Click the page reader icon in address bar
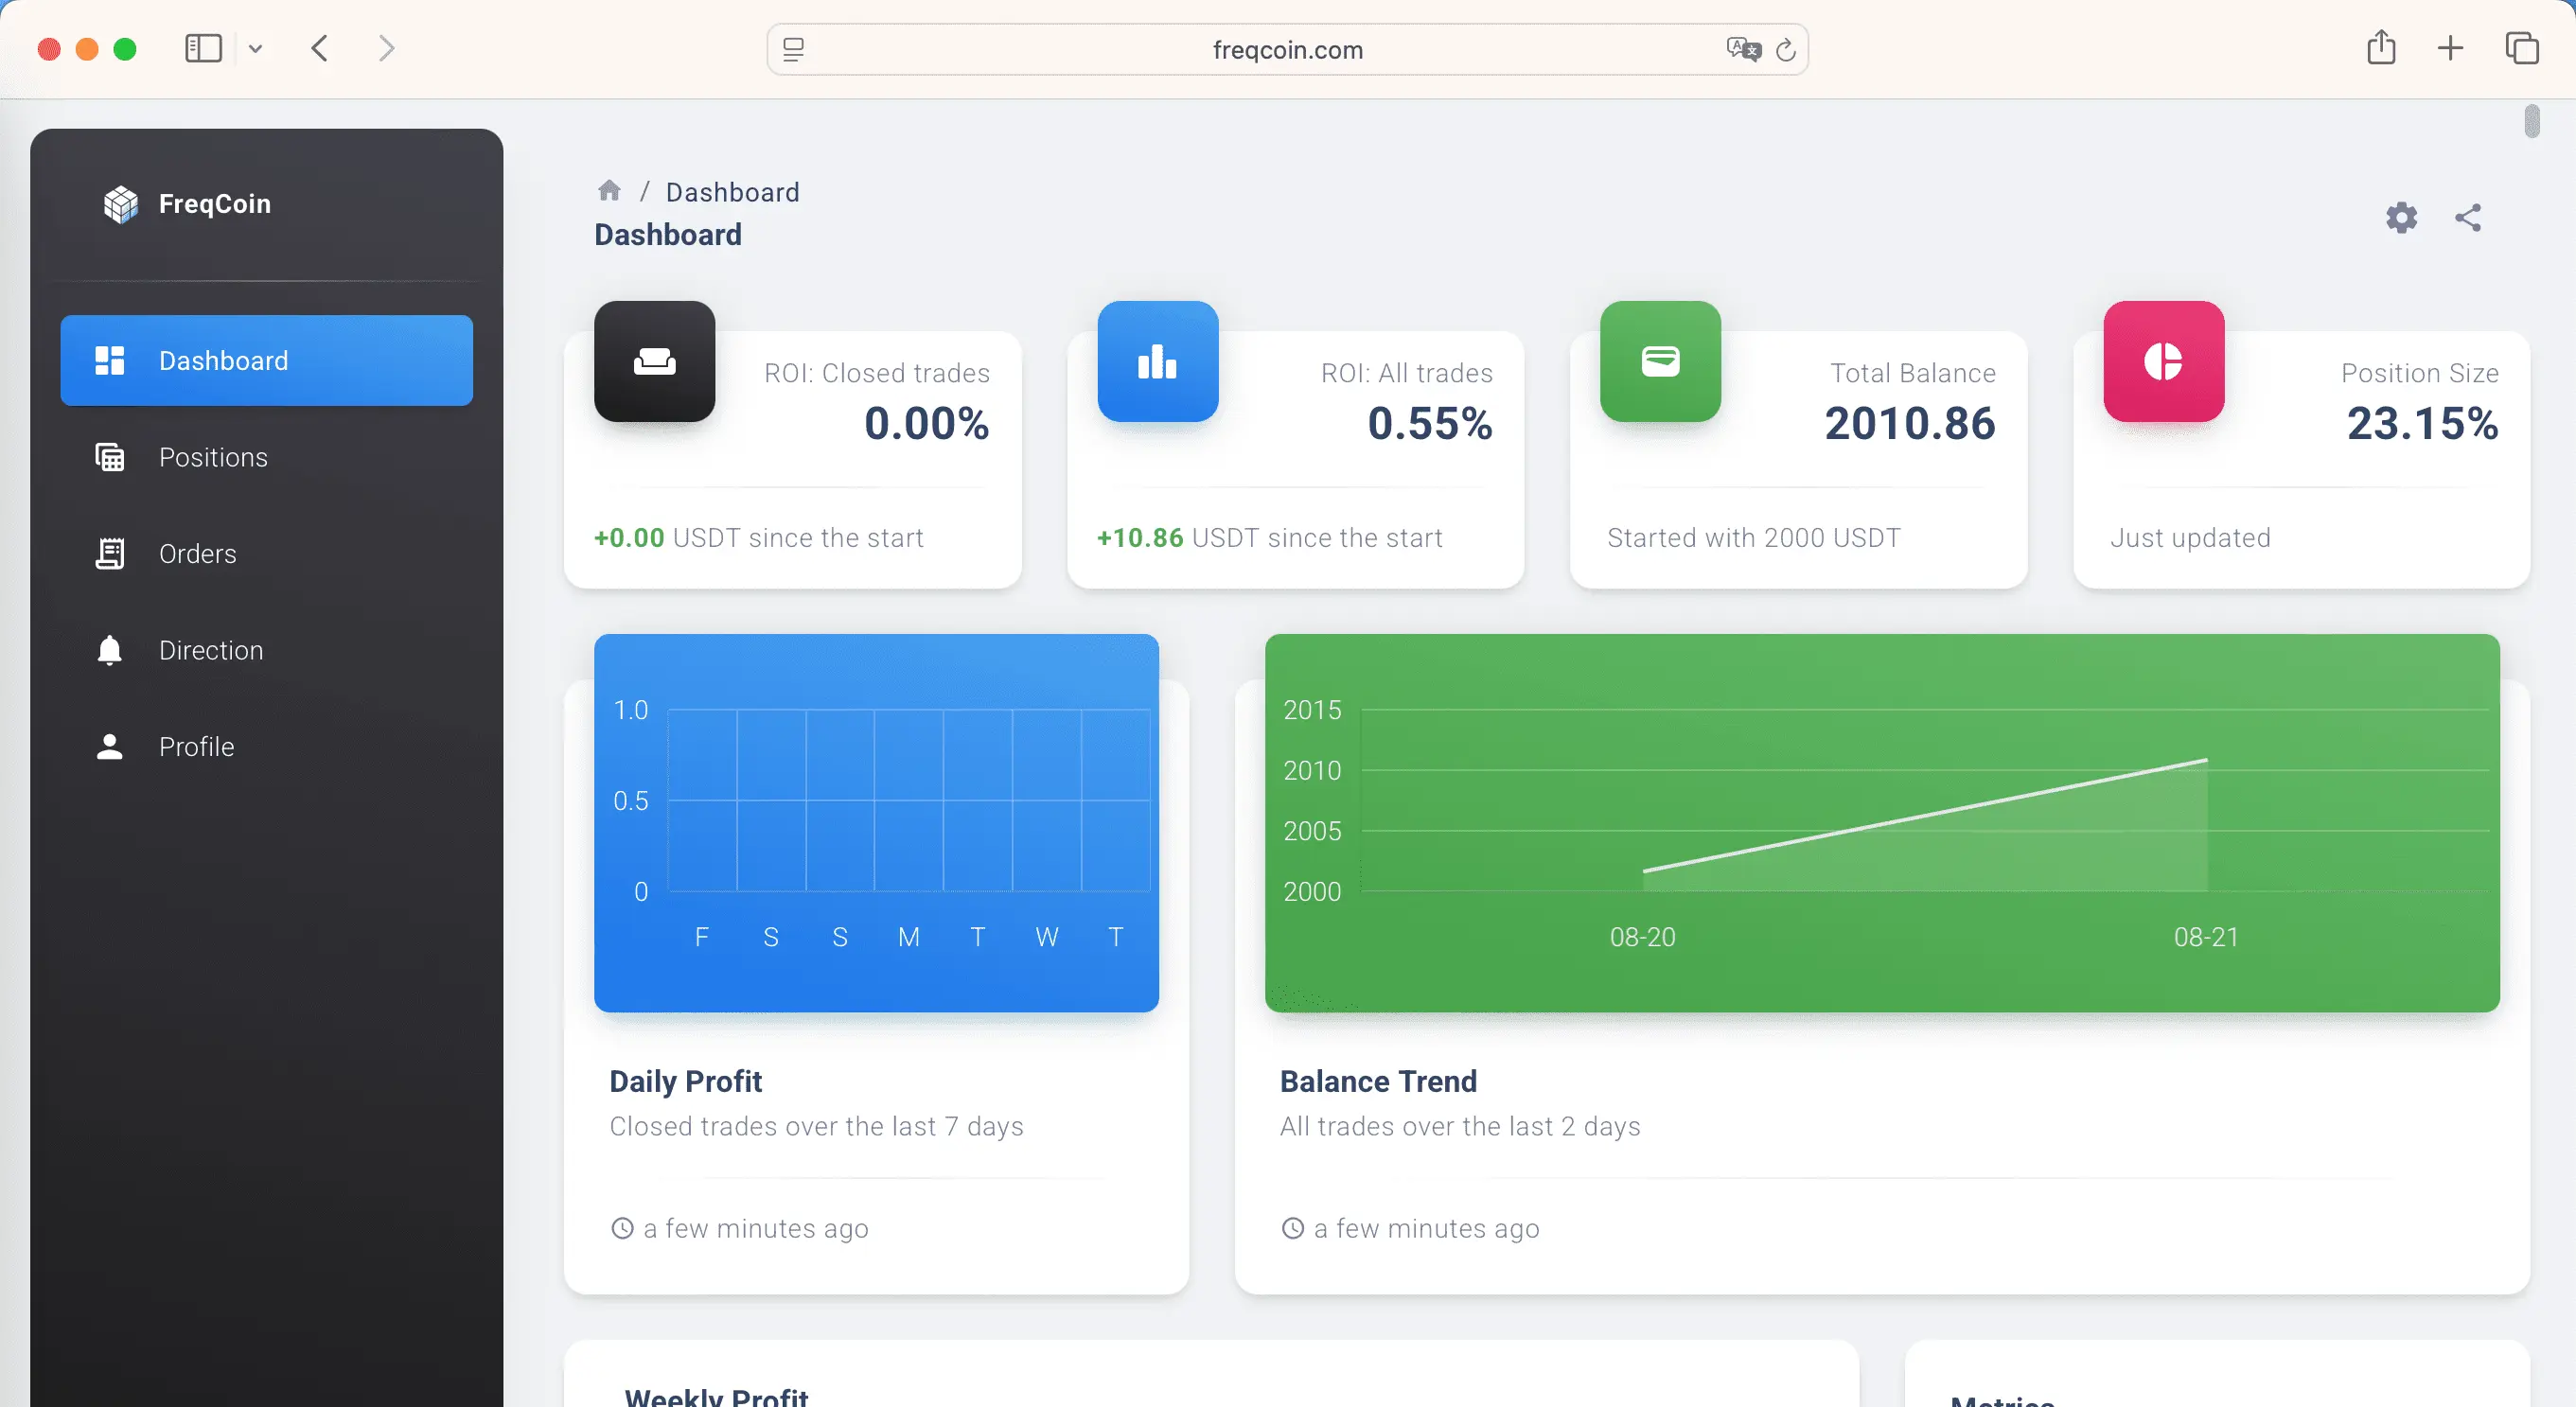2576x1407 pixels. pos(793,49)
